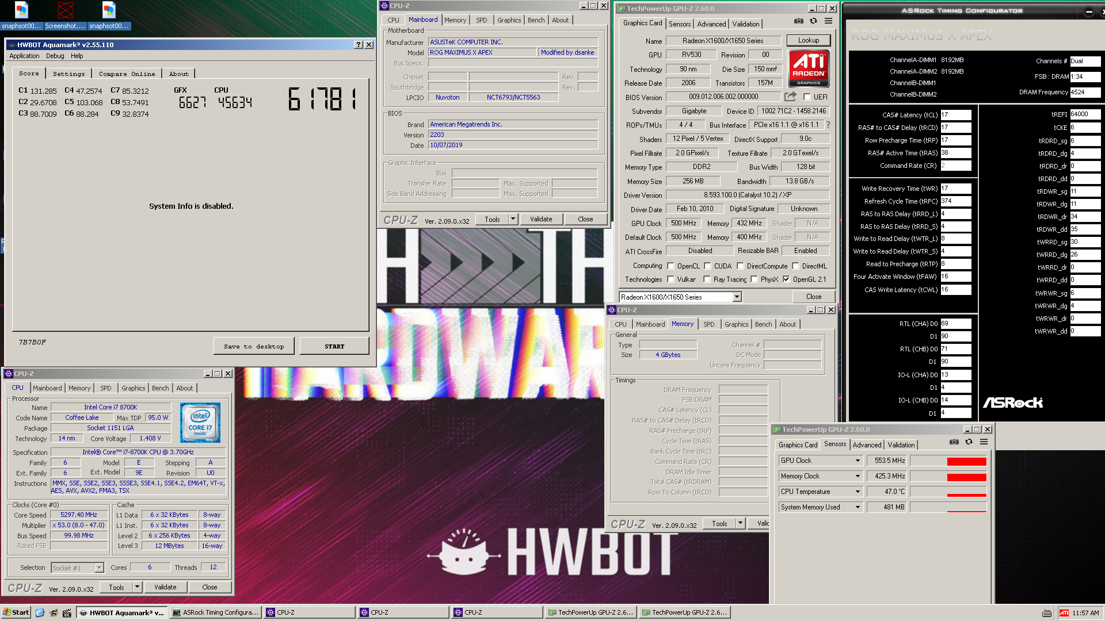Viewport: 1105px width, 621px height.
Task: Open hamburger menu in GPU-Z Sensors window
Action: 984,442
